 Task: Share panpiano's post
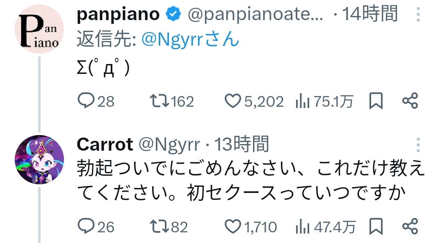(410, 101)
